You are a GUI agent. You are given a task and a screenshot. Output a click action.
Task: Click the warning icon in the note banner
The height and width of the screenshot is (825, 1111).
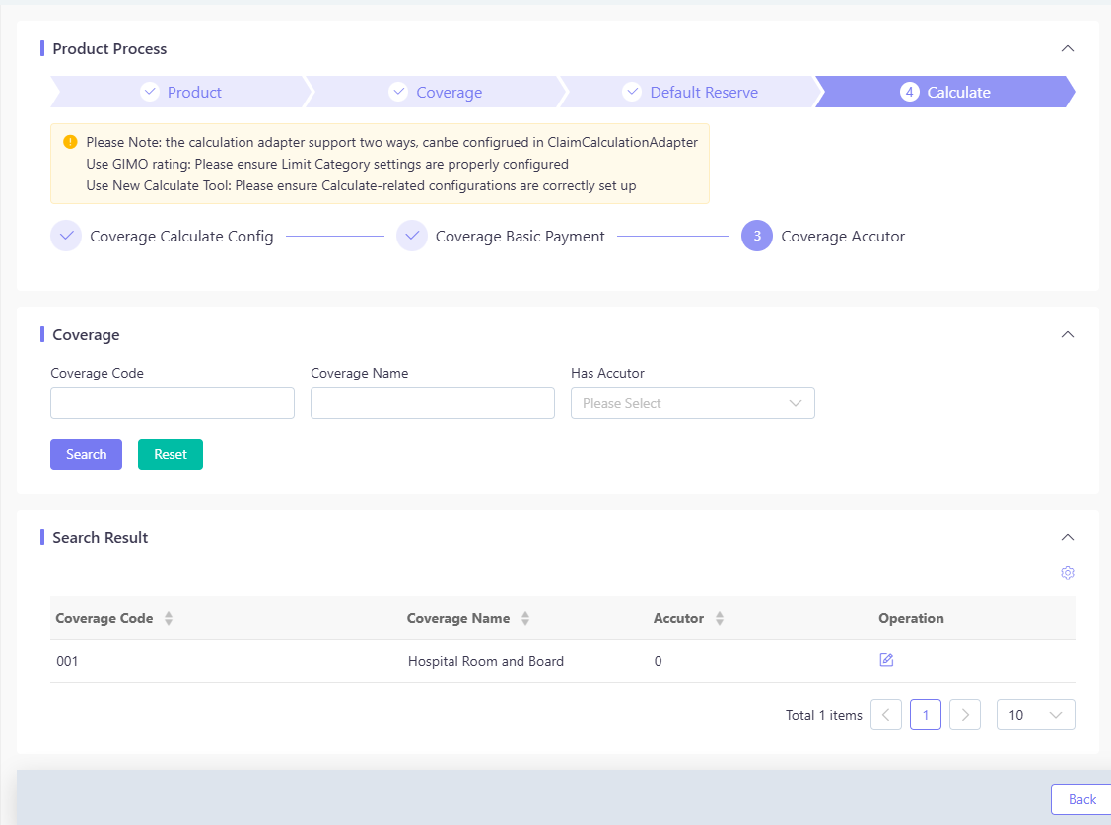tap(70, 142)
